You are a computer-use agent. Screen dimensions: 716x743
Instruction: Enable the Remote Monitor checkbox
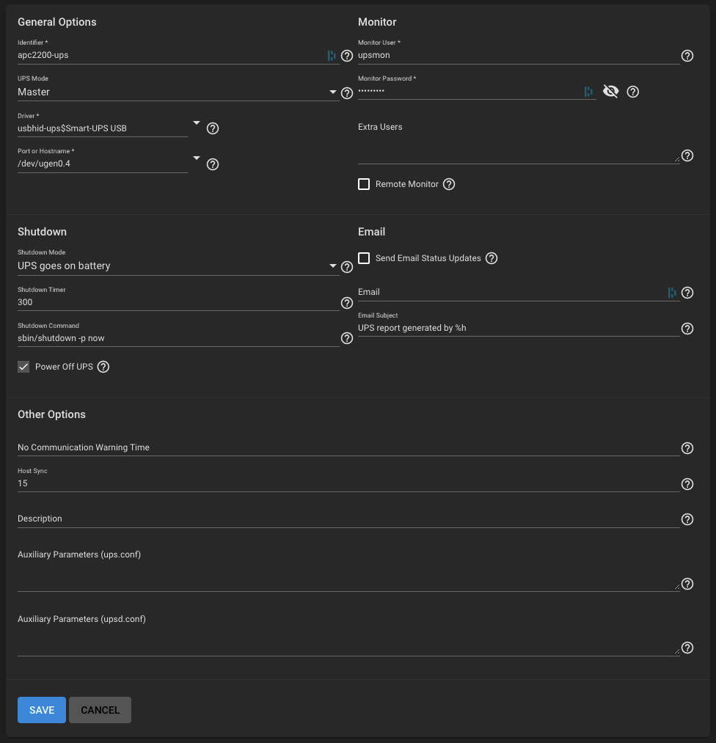364,184
